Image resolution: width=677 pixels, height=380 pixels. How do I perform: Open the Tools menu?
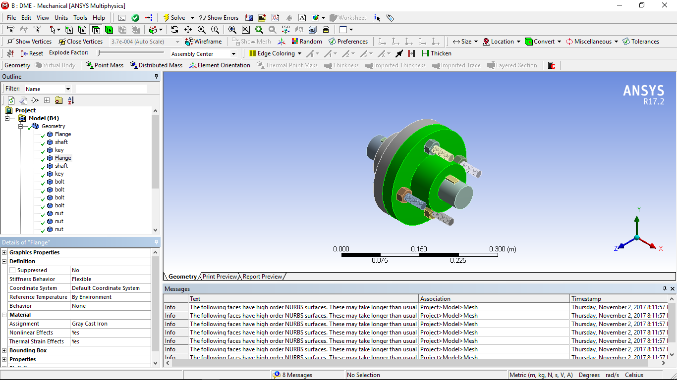coord(80,18)
